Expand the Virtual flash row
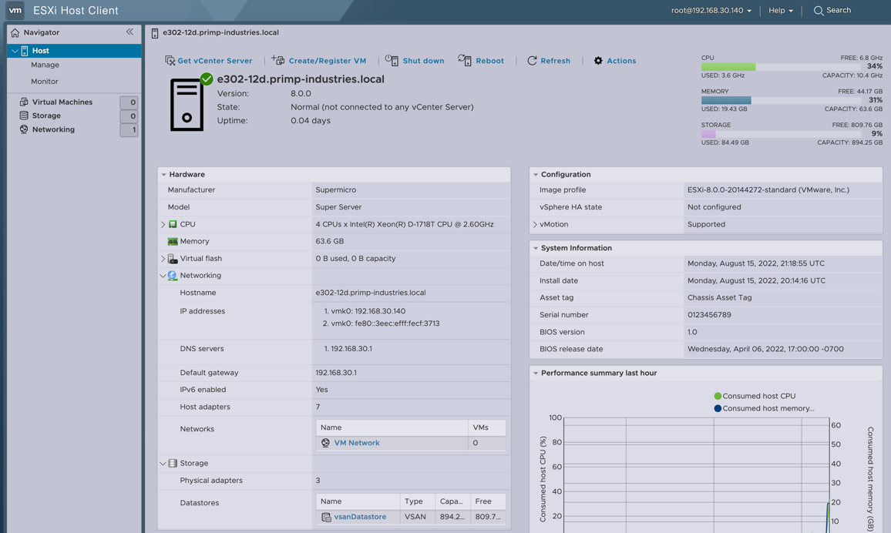Viewport: 891px width, 533px height. (163, 258)
